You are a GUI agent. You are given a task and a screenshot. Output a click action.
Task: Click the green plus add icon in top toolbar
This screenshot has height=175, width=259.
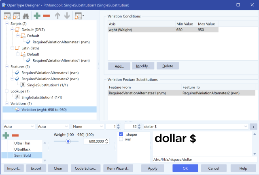coord(38,16)
